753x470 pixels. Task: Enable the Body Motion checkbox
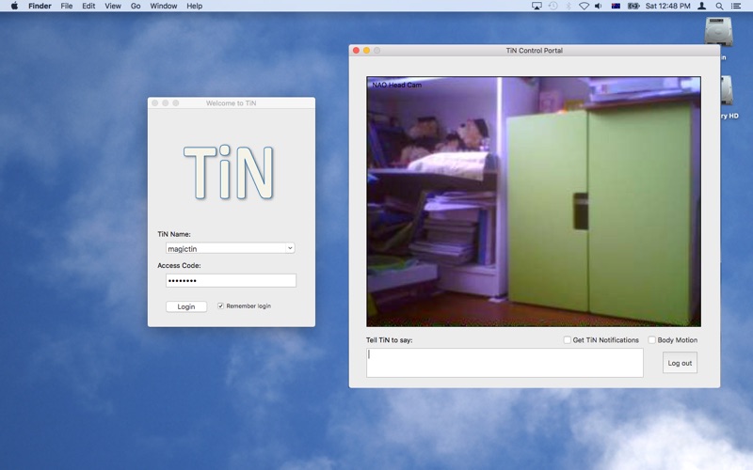(651, 340)
